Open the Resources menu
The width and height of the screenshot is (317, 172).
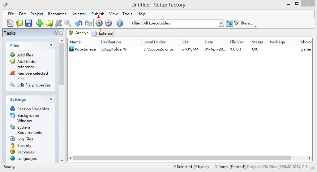coord(57,14)
